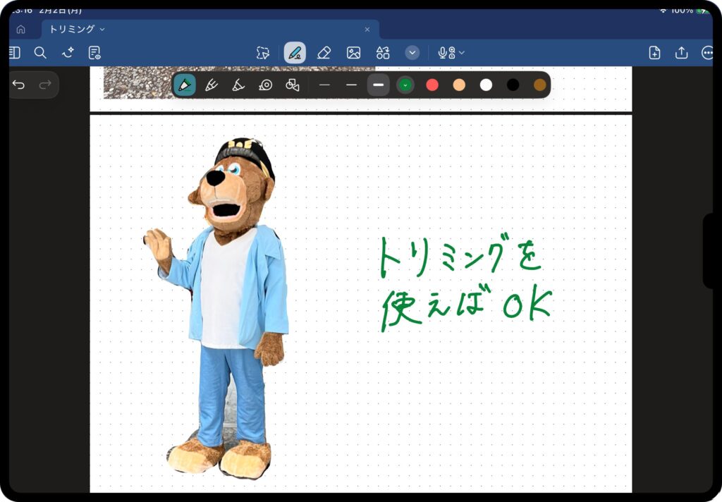
Task: Select the pen tool in top toolbar
Action: pos(295,53)
